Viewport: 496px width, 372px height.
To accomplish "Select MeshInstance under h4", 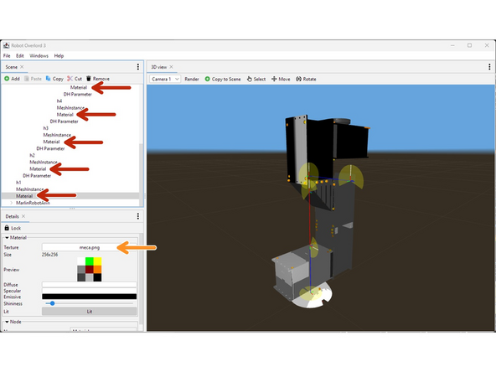I will (x=70, y=108).
